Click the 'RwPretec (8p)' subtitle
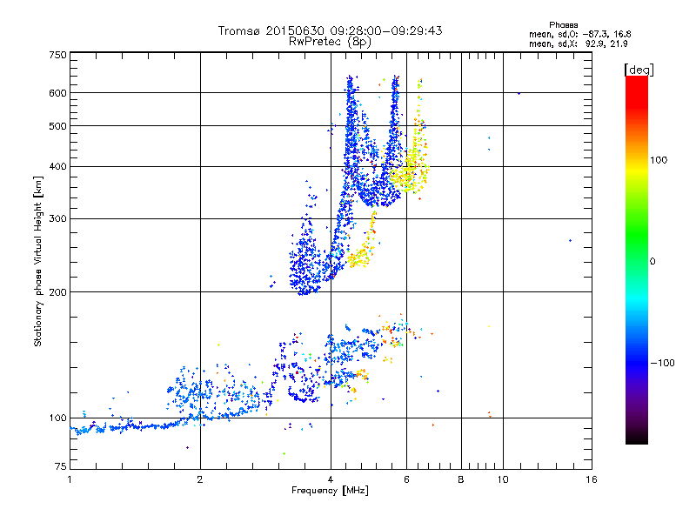 (330, 42)
